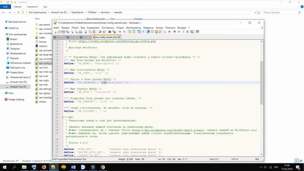
Task: Show hidden system tray icons
Action: [261, 167]
